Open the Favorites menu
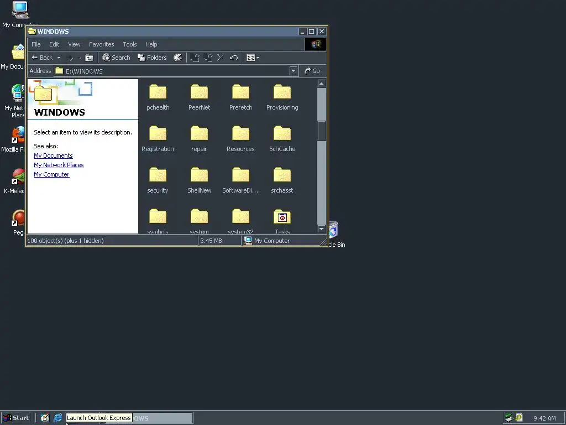566x425 pixels. coord(102,44)
